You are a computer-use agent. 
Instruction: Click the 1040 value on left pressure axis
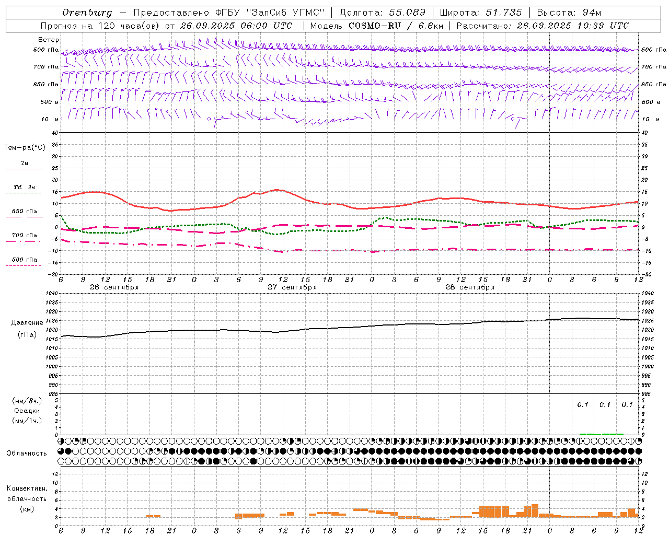point(51,294)
